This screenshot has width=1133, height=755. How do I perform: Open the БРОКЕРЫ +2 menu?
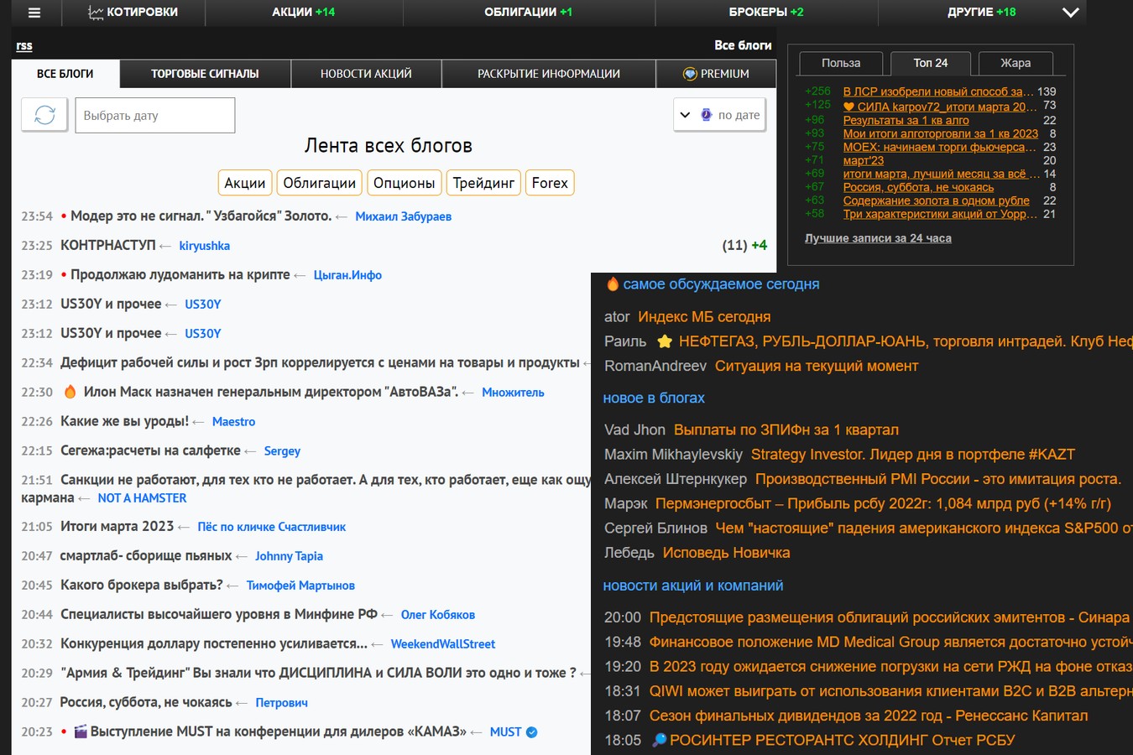tap(766, 13)
